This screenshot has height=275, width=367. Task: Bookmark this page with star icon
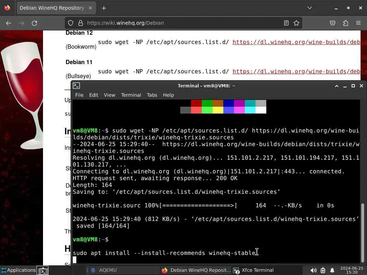point(296,23)
